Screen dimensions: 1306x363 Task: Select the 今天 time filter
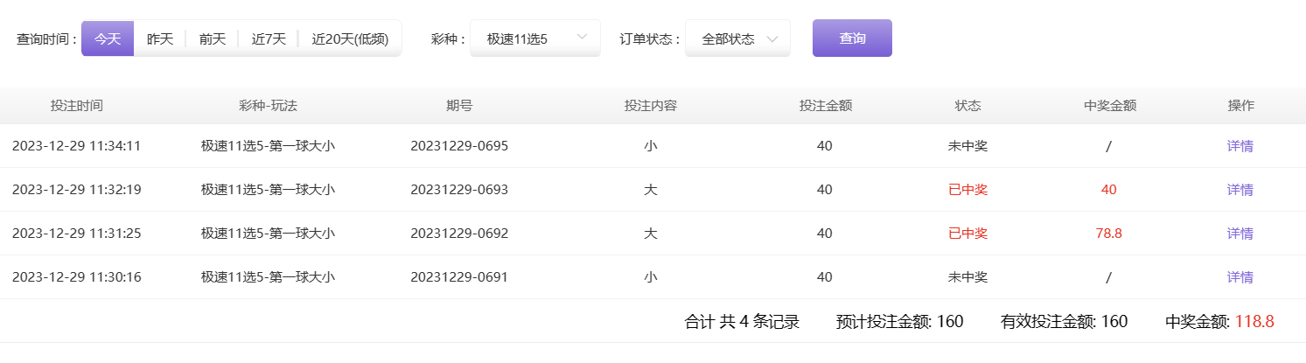pos(108,38)
